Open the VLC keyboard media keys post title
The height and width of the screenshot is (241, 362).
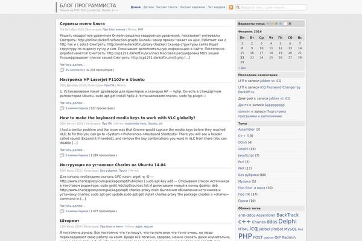click(x=127, y=118)
